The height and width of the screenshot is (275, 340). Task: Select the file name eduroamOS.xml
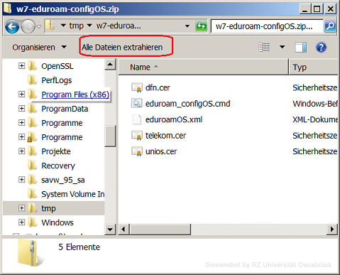(x=174, y=119)
